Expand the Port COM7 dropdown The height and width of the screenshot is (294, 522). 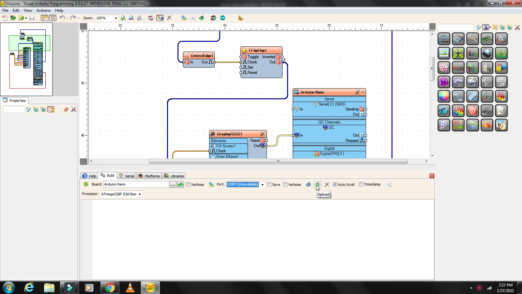(262, 185)
